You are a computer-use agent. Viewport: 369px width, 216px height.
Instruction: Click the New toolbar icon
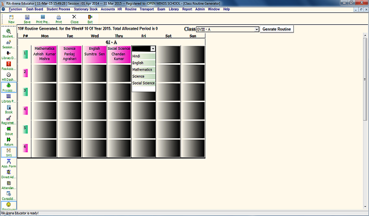coord(11,19)
